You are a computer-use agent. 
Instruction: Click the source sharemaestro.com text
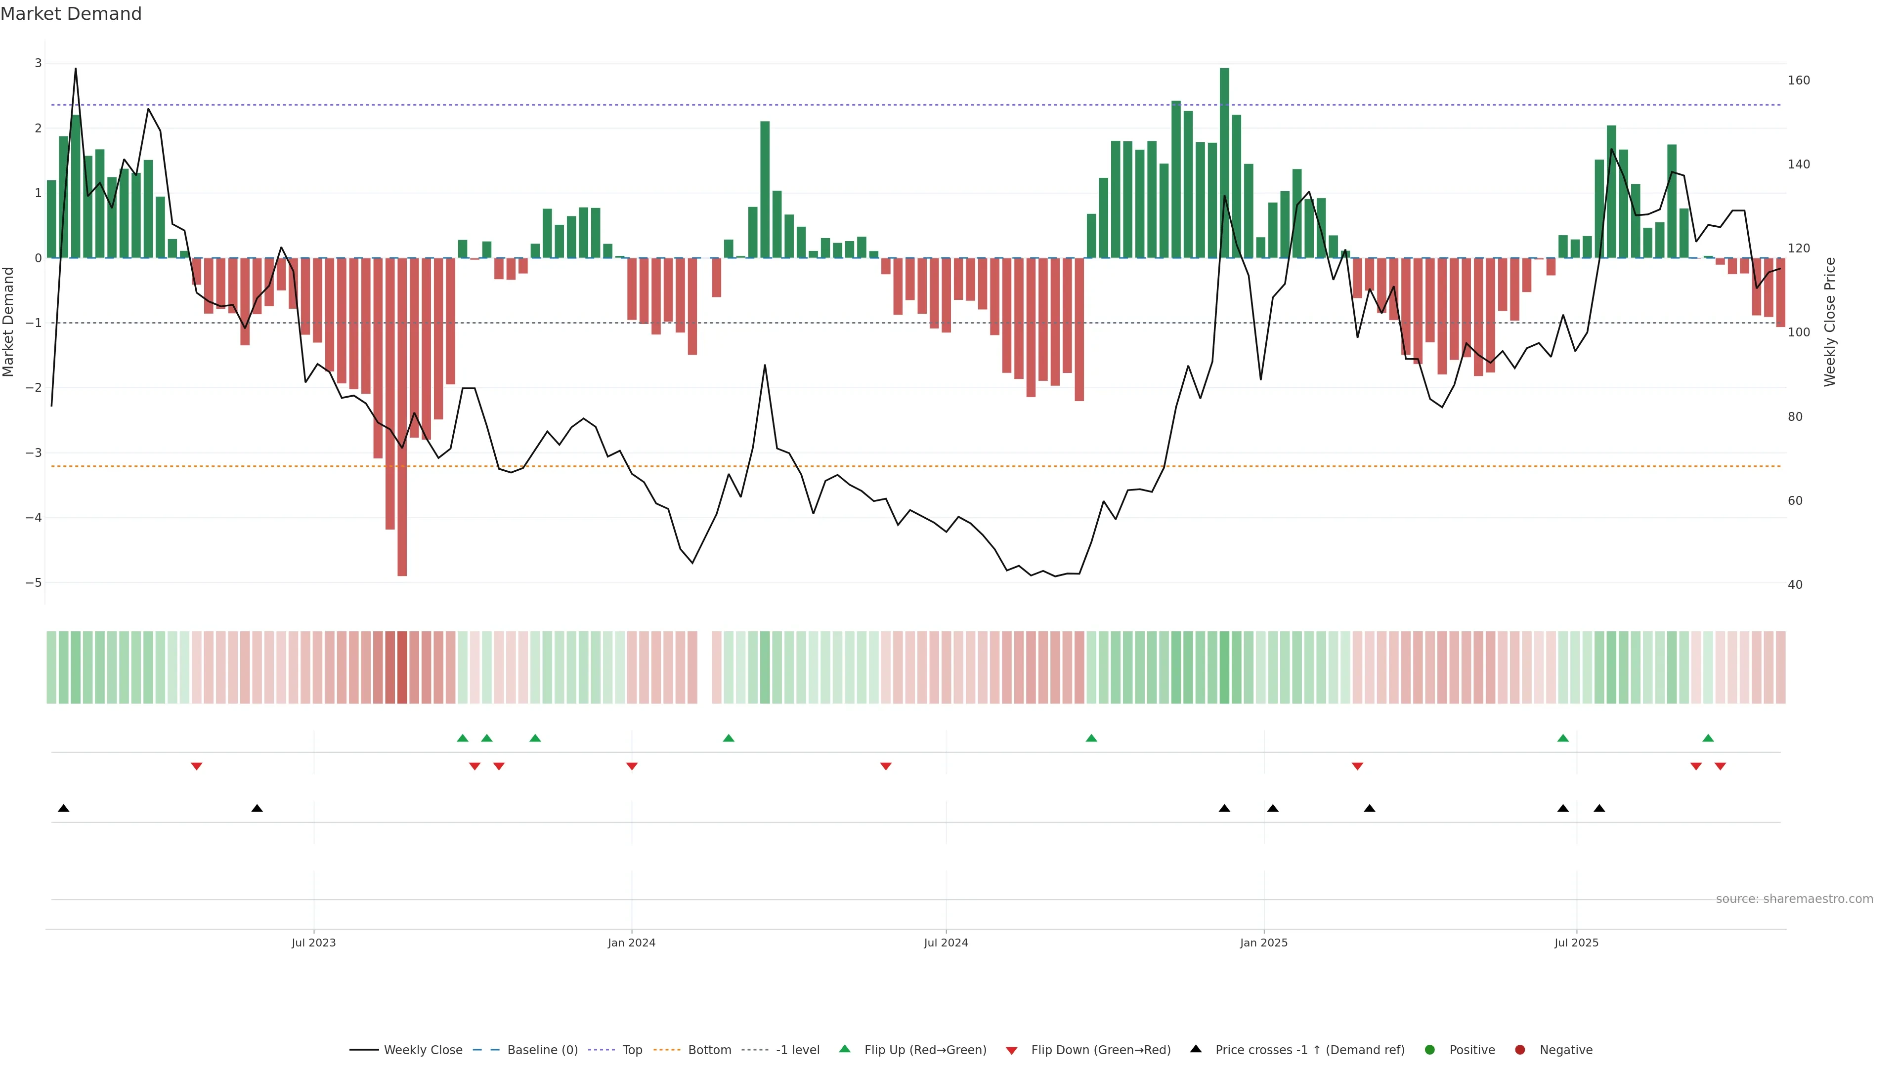click(1794, 899)
